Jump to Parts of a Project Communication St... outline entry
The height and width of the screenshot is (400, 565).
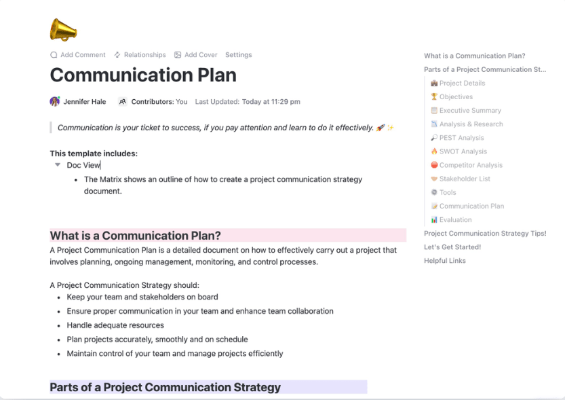point(485,70)
